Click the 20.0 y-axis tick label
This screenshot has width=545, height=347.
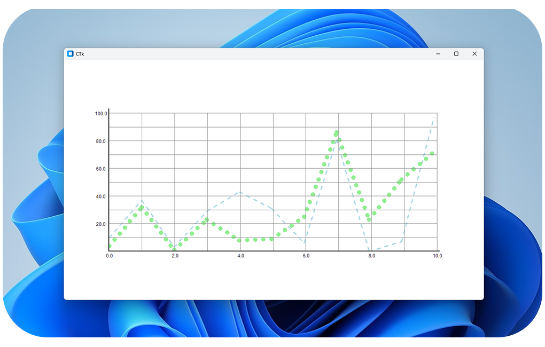point(101,224)
